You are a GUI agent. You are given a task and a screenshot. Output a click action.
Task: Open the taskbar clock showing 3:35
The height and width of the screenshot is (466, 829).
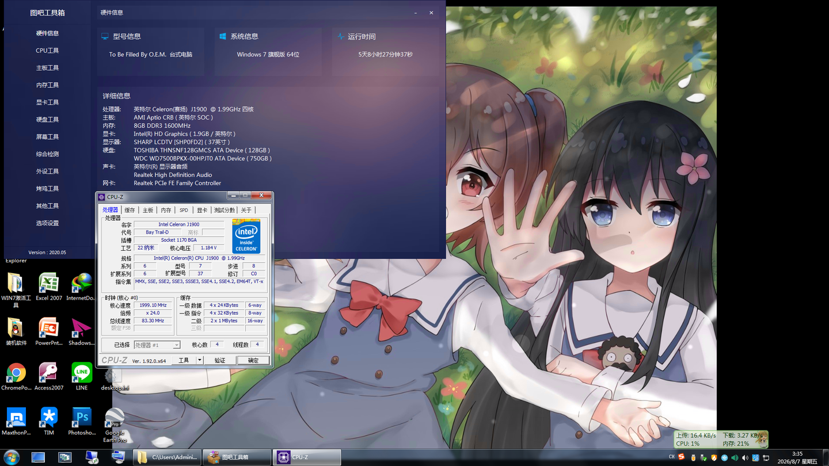coord(797,457)
